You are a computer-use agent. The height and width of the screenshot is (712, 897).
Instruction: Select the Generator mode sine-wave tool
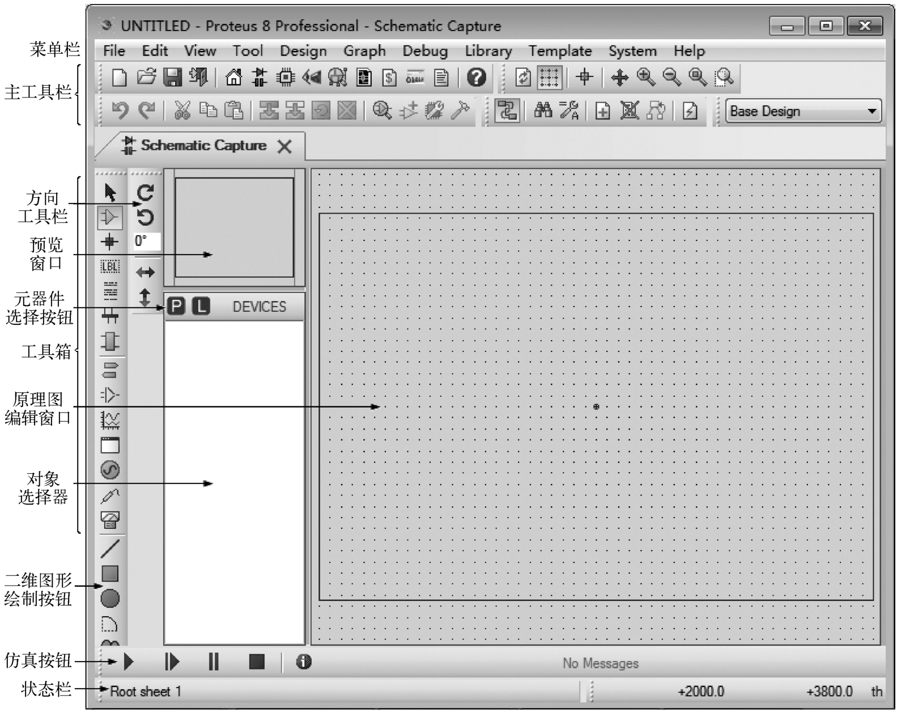click(x=110, y=470)
